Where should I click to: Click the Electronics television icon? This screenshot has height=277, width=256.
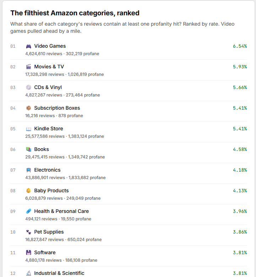pos(28,170)
